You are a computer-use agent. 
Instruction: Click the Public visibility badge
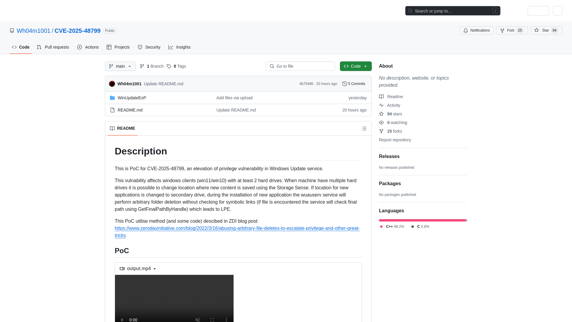pos(110,31)
